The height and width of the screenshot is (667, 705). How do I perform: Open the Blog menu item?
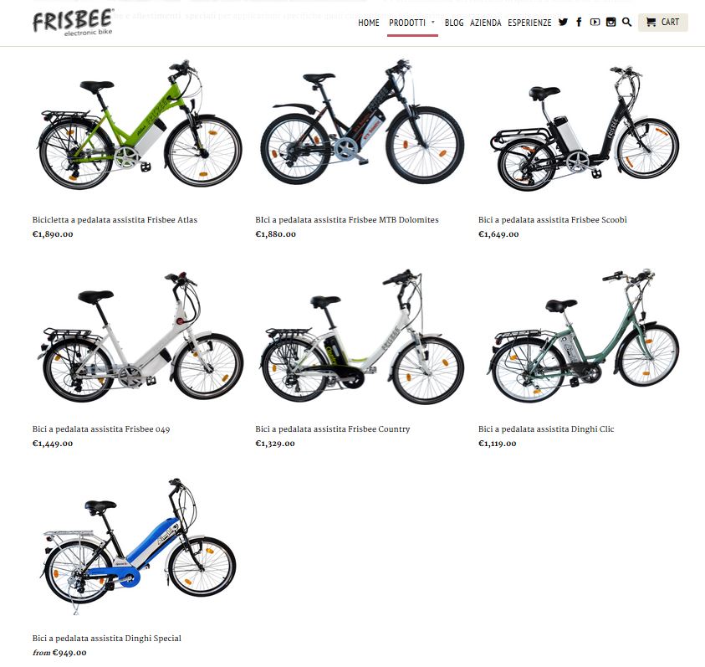click(x=454, y=23)
